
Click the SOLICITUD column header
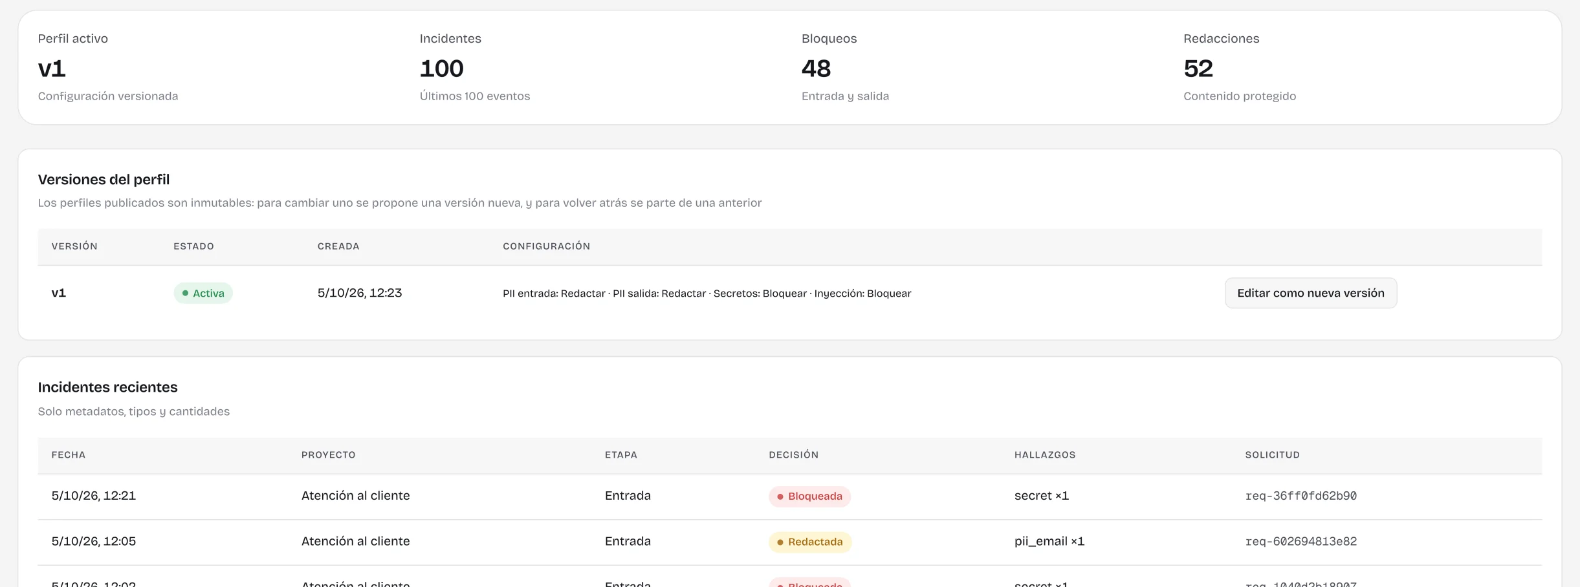[x=1272, y=455]
